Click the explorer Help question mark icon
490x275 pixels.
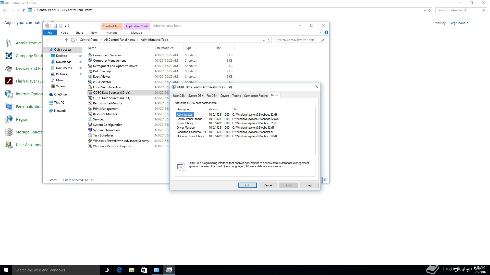326,33
